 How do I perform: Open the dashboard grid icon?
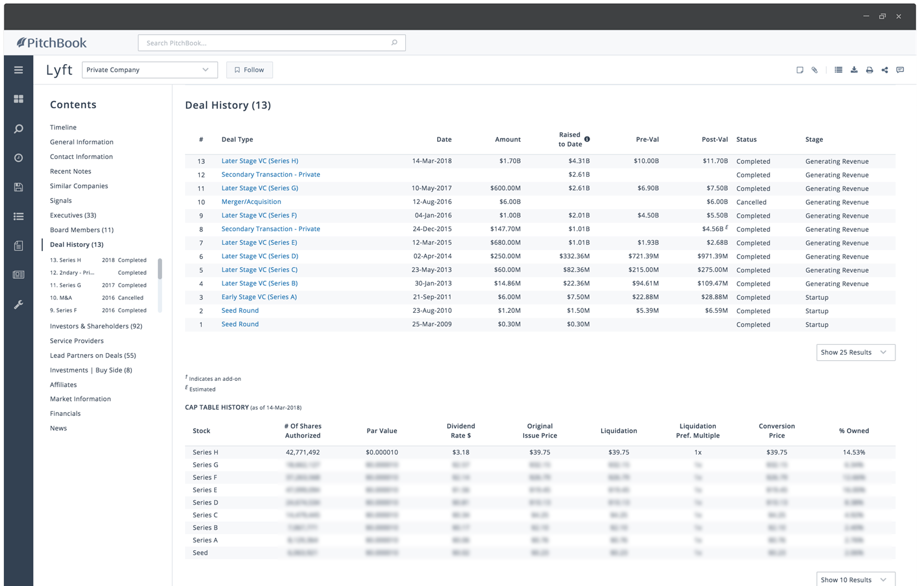coord(18,99)
